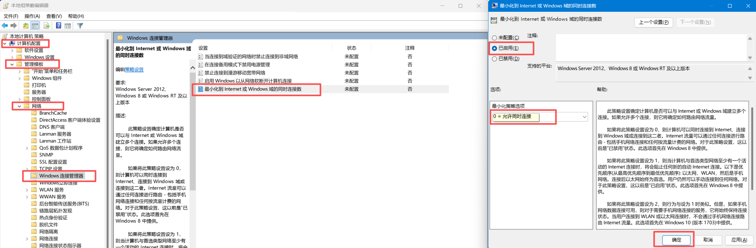
Task: Open the 帮助(H) menu
Action: point(76,16)
